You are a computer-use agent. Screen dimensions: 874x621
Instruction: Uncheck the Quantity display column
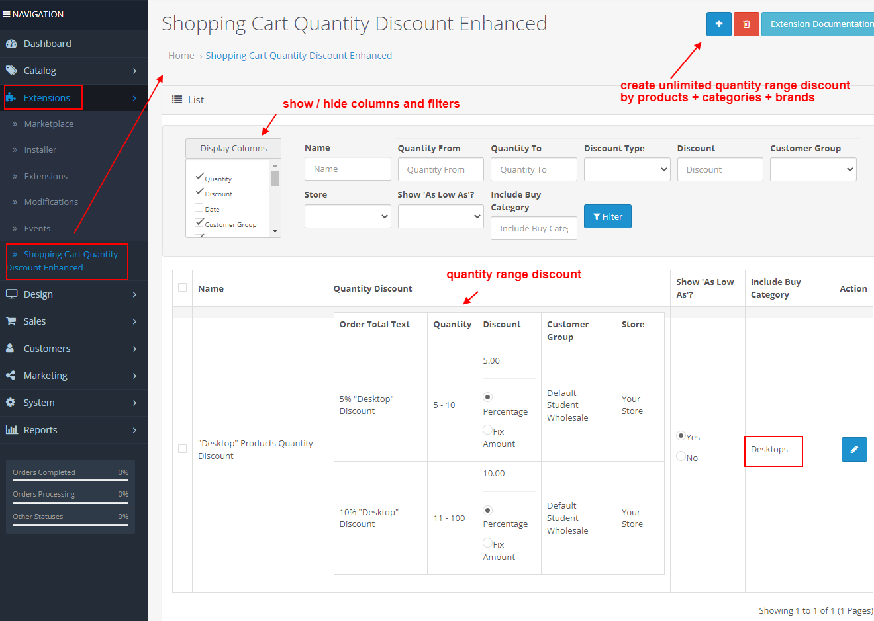(x=200, y=176)
